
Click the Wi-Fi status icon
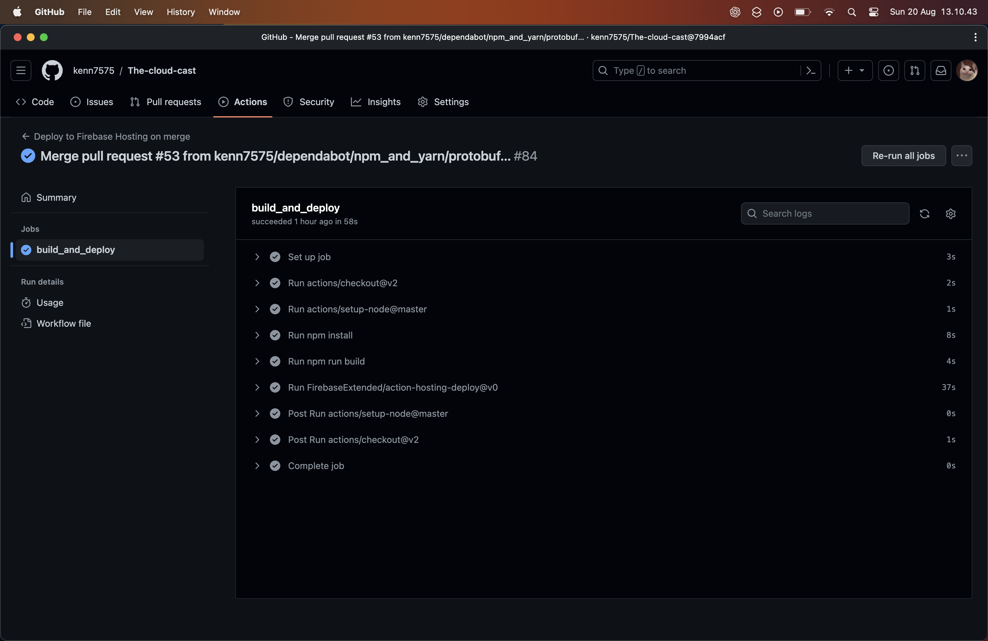coord(829,12)
